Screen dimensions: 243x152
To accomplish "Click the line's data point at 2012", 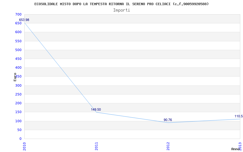I will click(168, 123).
